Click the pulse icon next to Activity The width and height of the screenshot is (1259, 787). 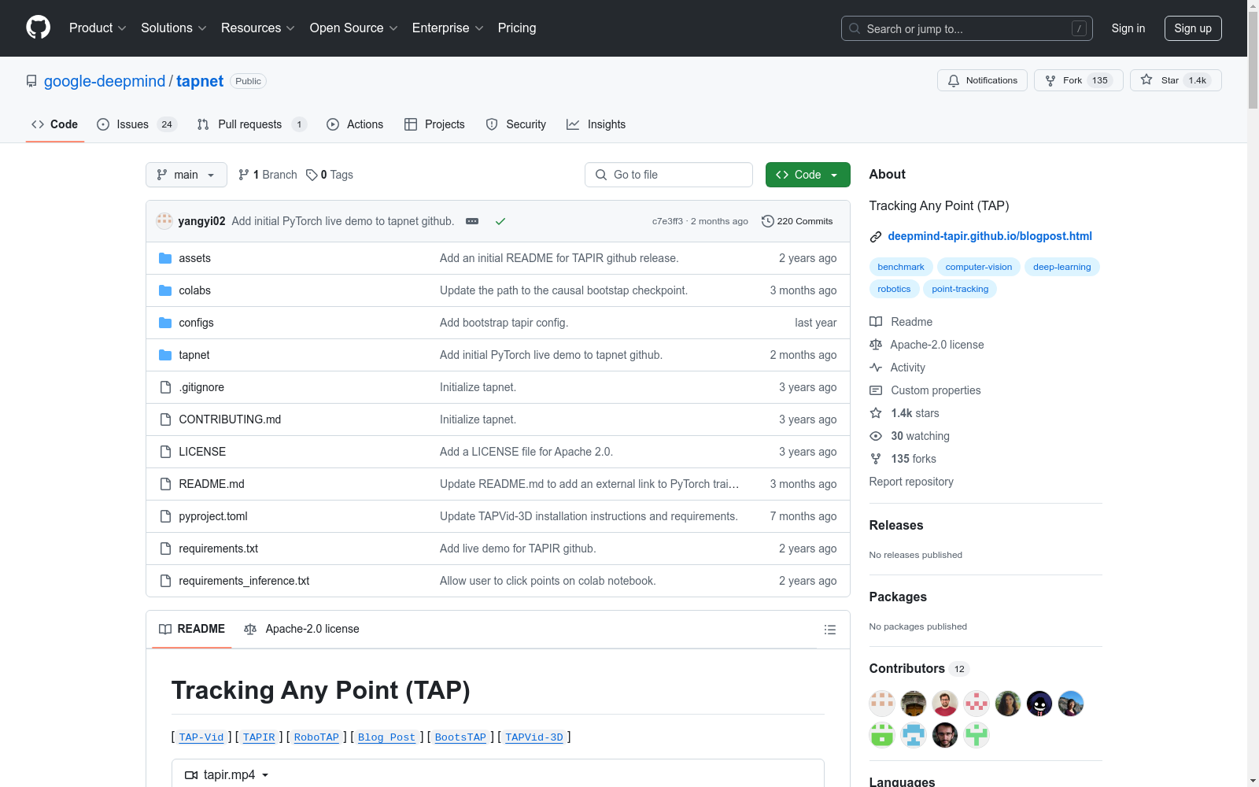tap(876, 368)
